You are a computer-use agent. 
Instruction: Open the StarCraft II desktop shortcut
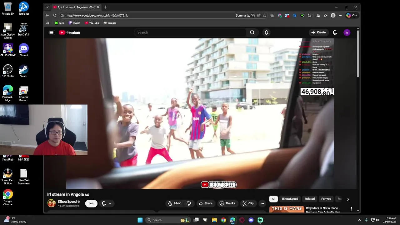tap(23, 29)
